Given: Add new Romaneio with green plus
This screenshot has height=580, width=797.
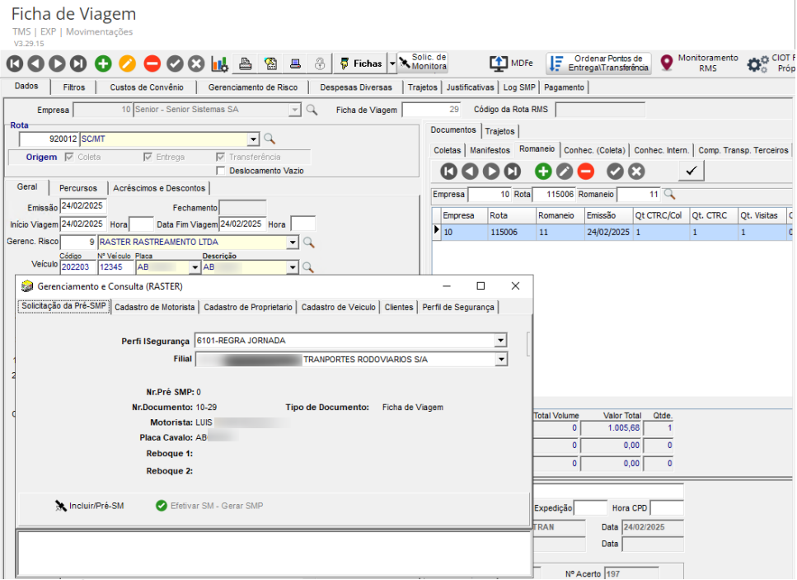Looking at the screenshot, I should [543, 172].
